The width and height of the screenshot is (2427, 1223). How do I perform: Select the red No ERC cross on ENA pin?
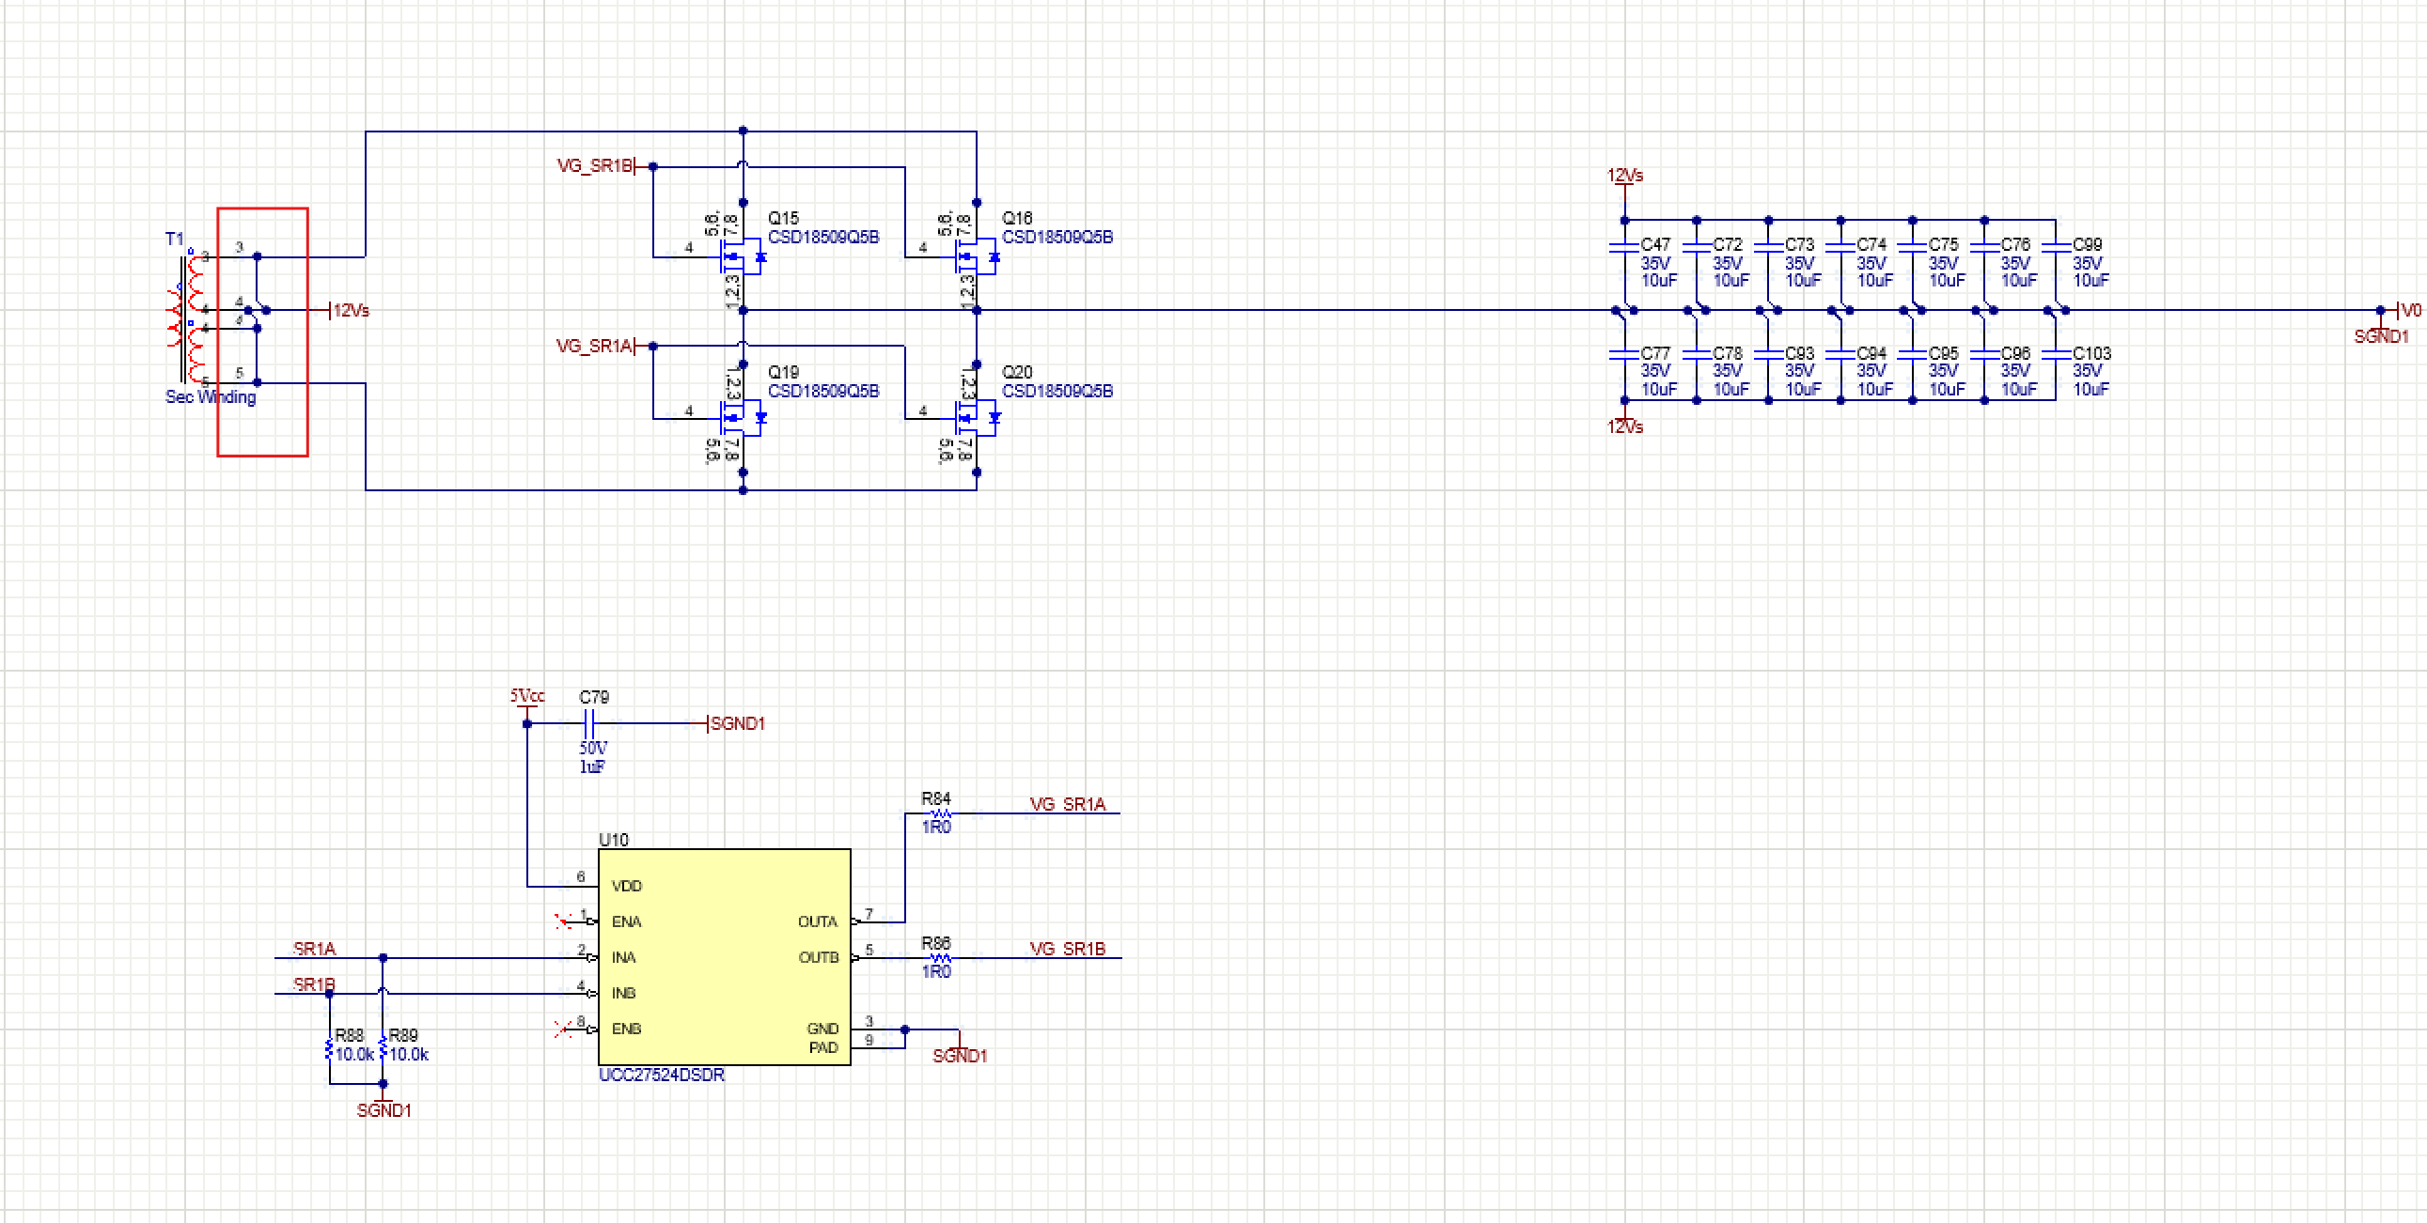(x=563, y=921)
